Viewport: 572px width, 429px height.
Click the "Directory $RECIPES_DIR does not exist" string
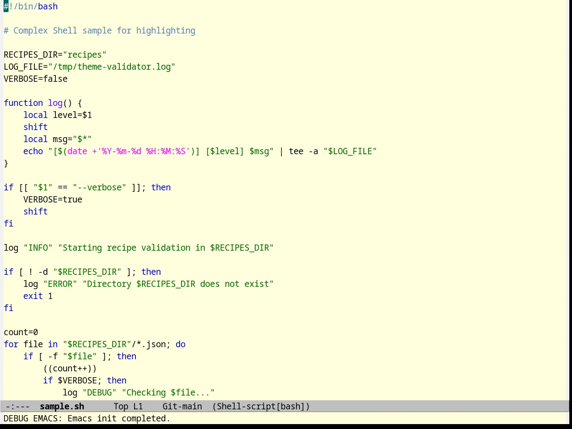[x=178, y=284]
